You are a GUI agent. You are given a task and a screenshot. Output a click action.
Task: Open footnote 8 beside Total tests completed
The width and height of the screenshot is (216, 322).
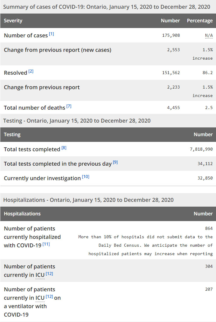point(64,148)
